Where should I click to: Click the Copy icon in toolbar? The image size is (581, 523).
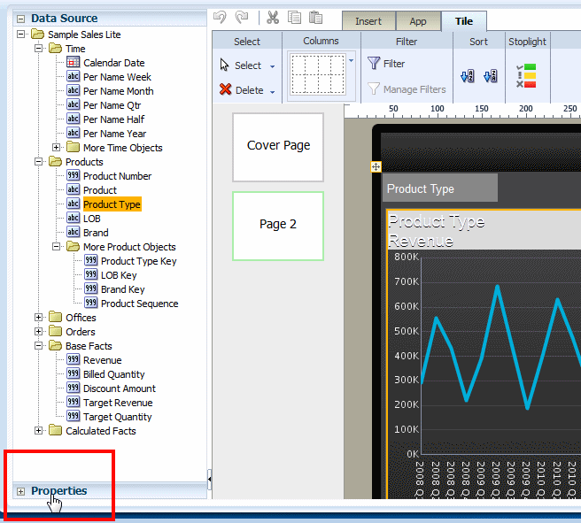[x=294, y=18]
